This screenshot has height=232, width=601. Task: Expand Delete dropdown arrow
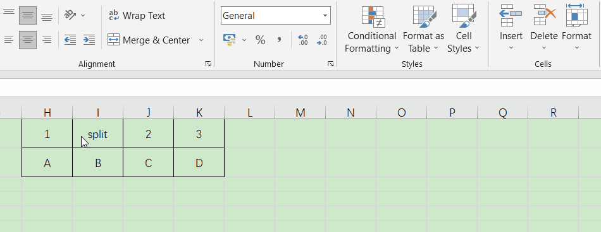pyautogui.click(x=544, y=48)
